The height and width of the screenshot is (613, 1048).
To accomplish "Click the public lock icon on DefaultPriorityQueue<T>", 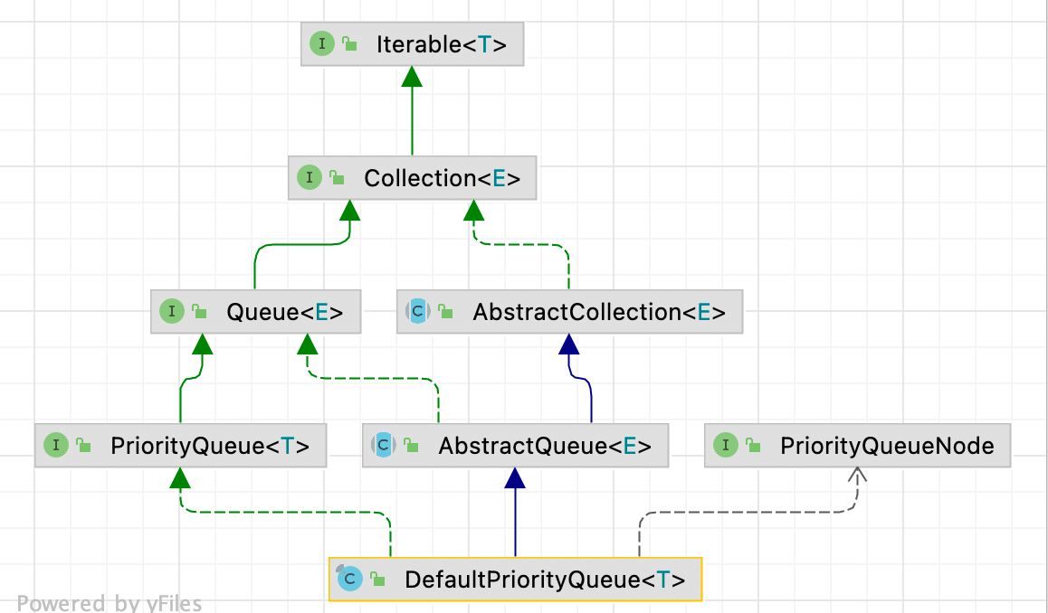I will (378, 580).
